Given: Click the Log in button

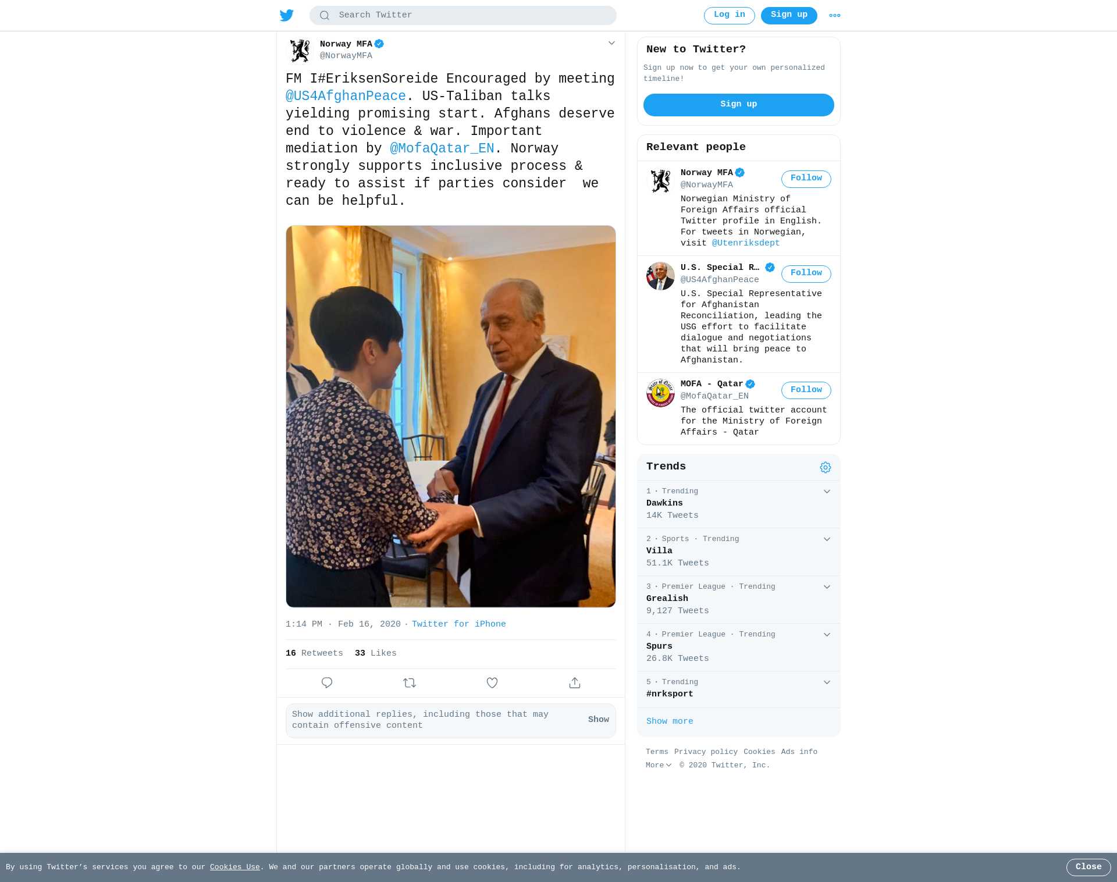Looking at the screenshot, I should click(x=729, y=16).
